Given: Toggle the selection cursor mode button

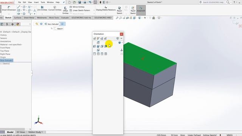Looking at the screenshot, I should tap(95, 2).
